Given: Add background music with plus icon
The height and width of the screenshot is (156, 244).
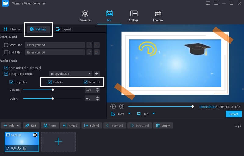Looking at the screenshot, I should (97, 74).
